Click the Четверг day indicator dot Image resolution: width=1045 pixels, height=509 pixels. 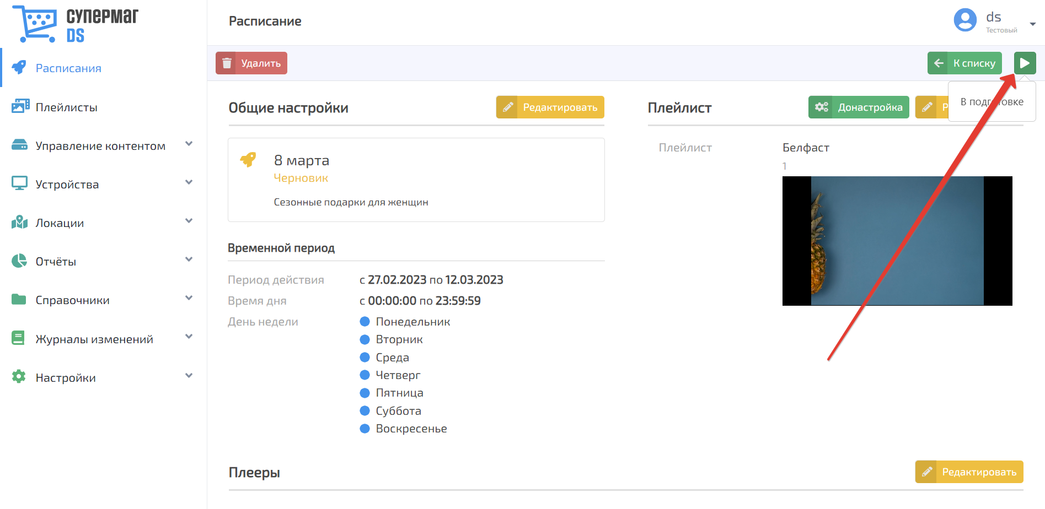[x=365, y=375]
